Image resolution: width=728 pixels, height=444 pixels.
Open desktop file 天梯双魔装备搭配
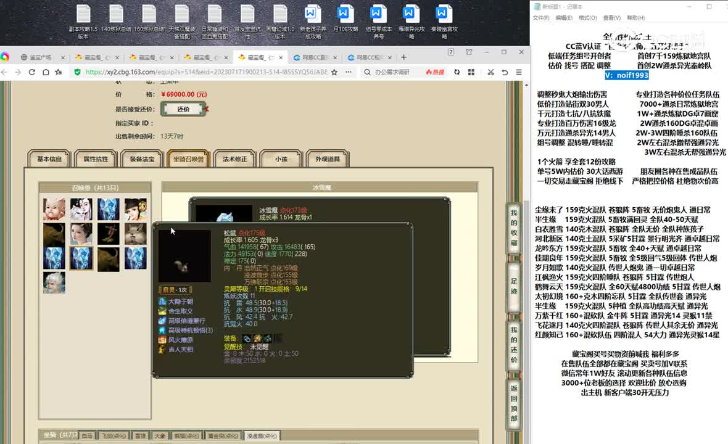[x=182, y=21]
